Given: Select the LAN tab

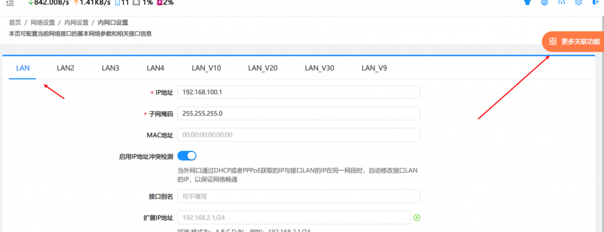Looking at the screenshot, I should pyautogui.click(x=22, y=68).
